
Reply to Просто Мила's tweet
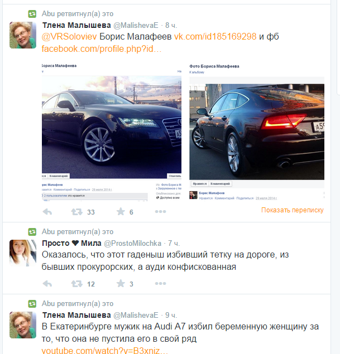coord(47,284)
